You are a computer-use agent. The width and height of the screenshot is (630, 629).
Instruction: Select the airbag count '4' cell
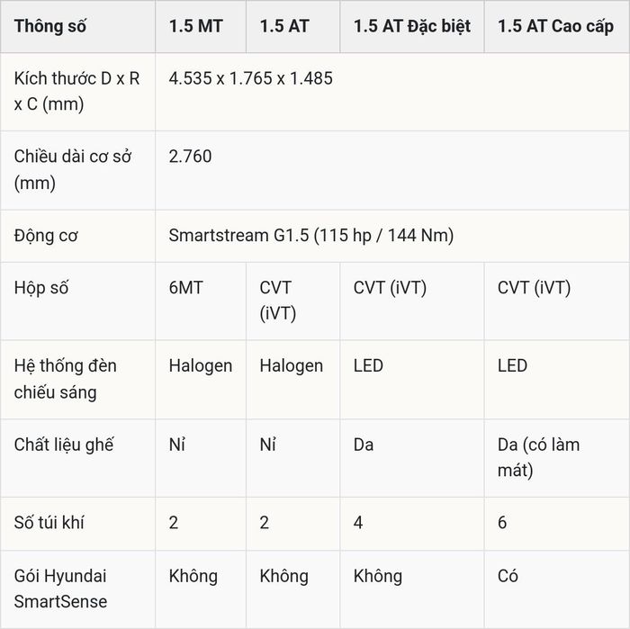pyautogui.click(x=358, y=523)
